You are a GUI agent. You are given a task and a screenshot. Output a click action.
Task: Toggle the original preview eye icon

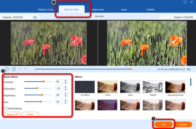click(35, 17)
